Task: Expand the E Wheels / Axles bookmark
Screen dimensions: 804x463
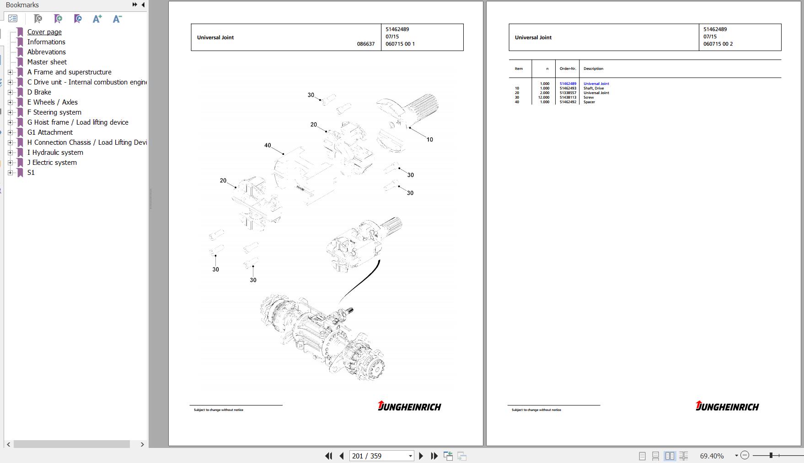Action: 10,102
